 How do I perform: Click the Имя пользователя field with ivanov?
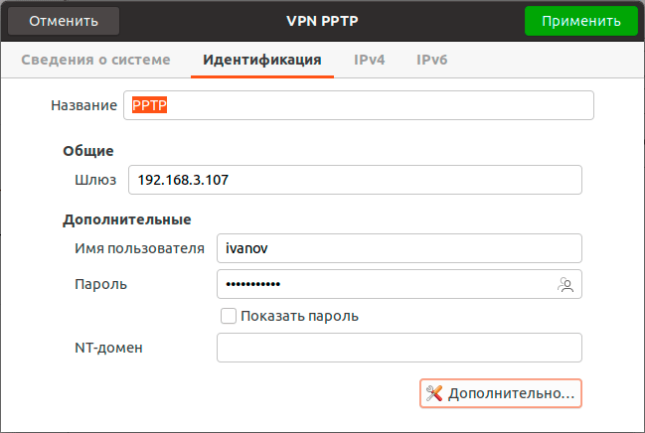pyautogui.click(x=399, y=248)
